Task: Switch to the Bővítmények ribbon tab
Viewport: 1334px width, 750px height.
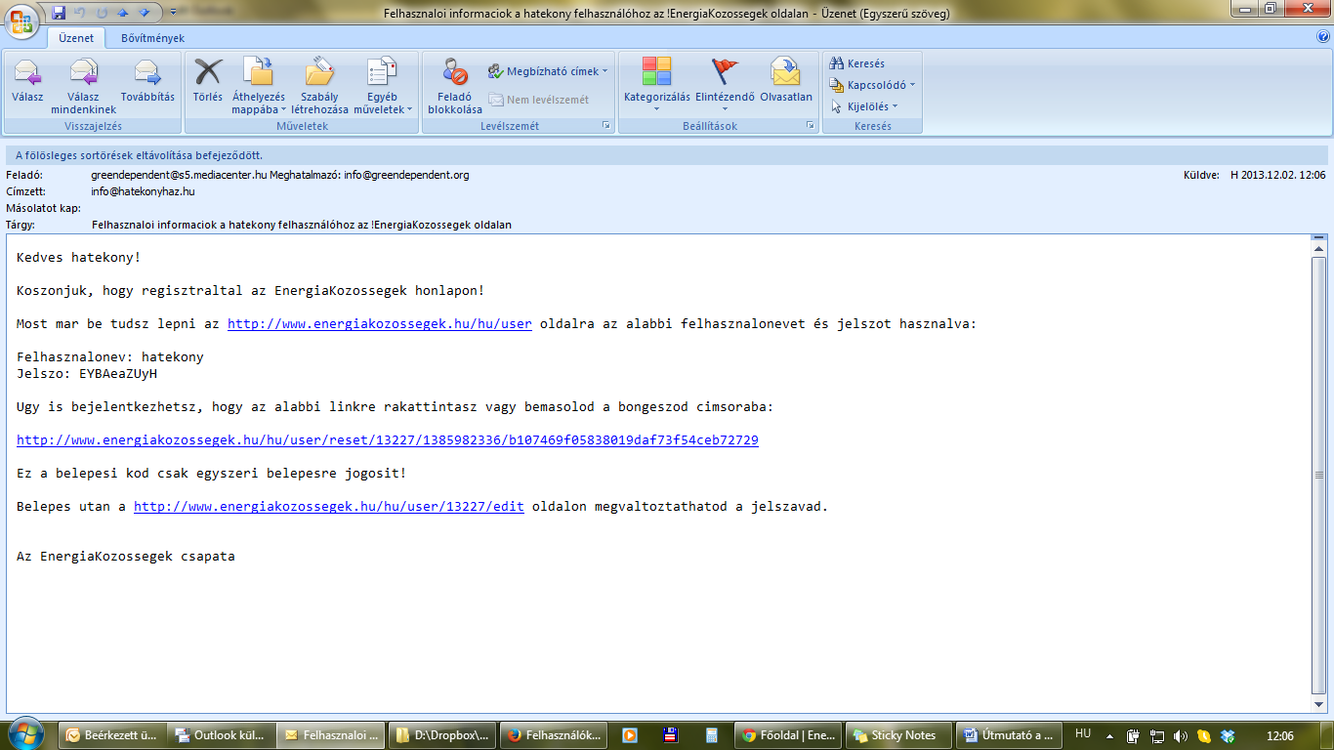Action: 152,38
